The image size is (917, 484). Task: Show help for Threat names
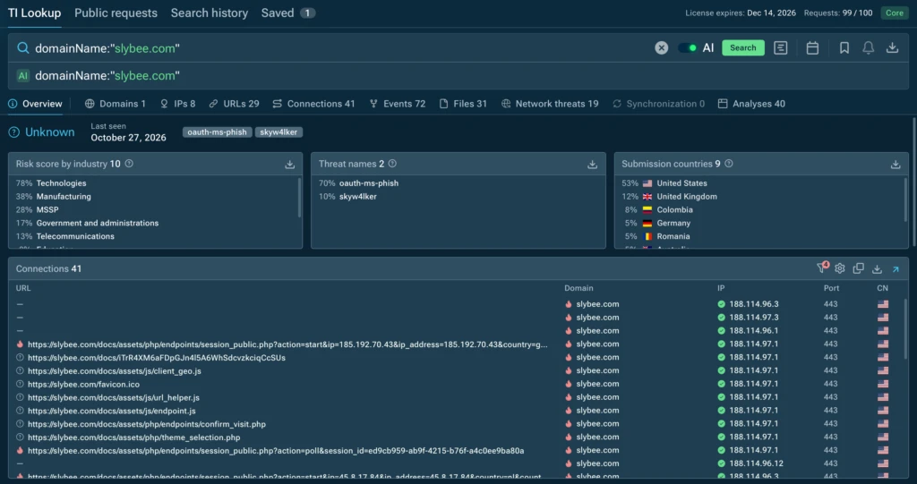click(392, 164)
